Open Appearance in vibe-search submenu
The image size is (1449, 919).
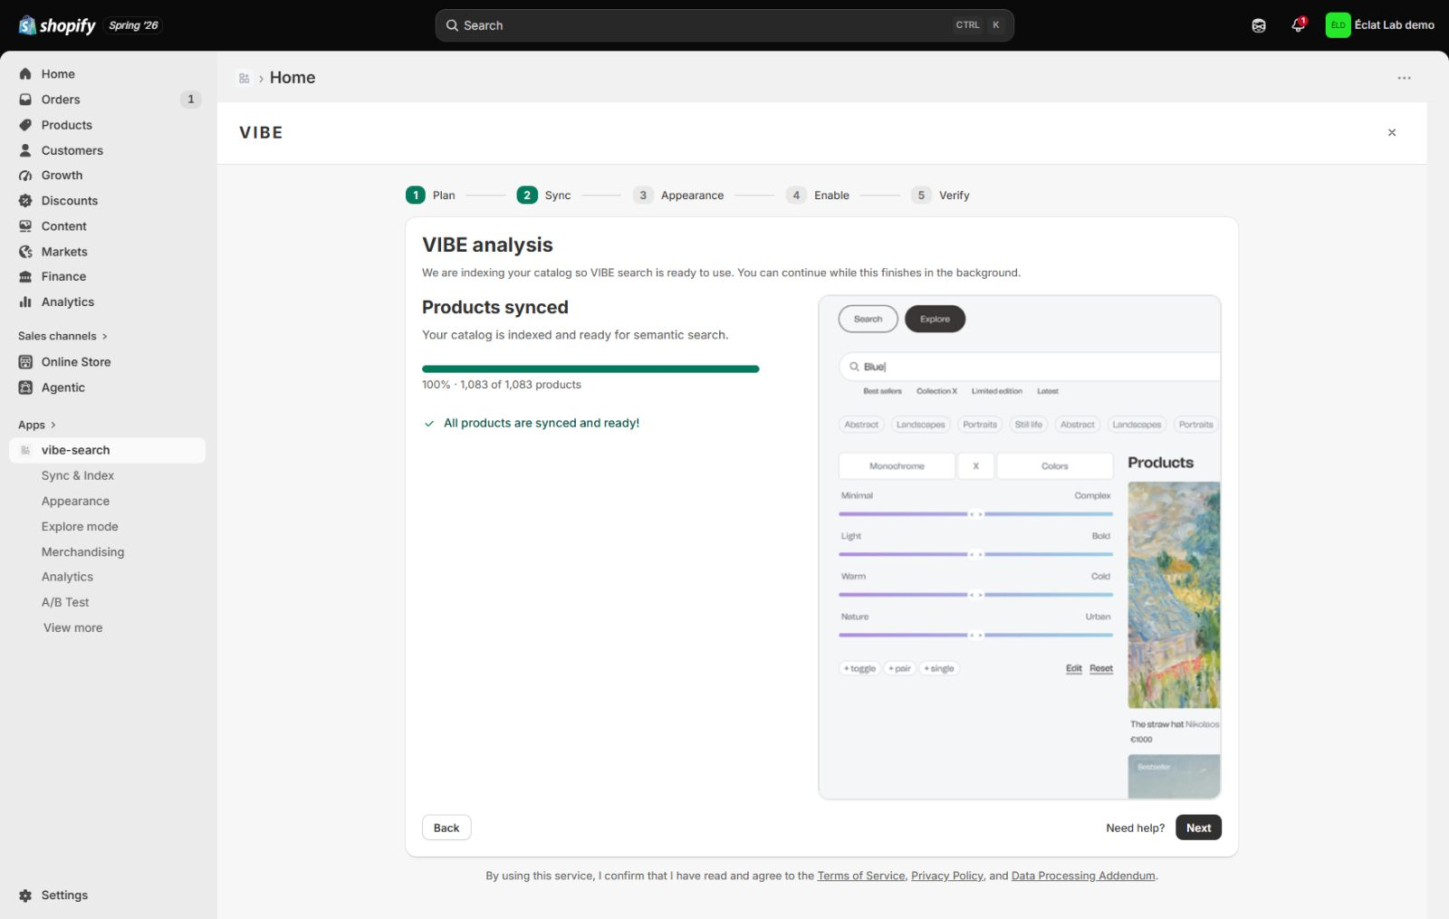click(x=75, y=501)
